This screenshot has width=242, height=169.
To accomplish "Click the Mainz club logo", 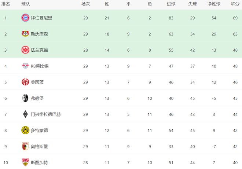I will tap(25, 82).
